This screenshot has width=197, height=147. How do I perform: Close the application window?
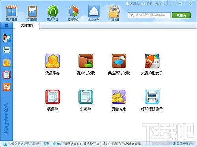[190, 4]
